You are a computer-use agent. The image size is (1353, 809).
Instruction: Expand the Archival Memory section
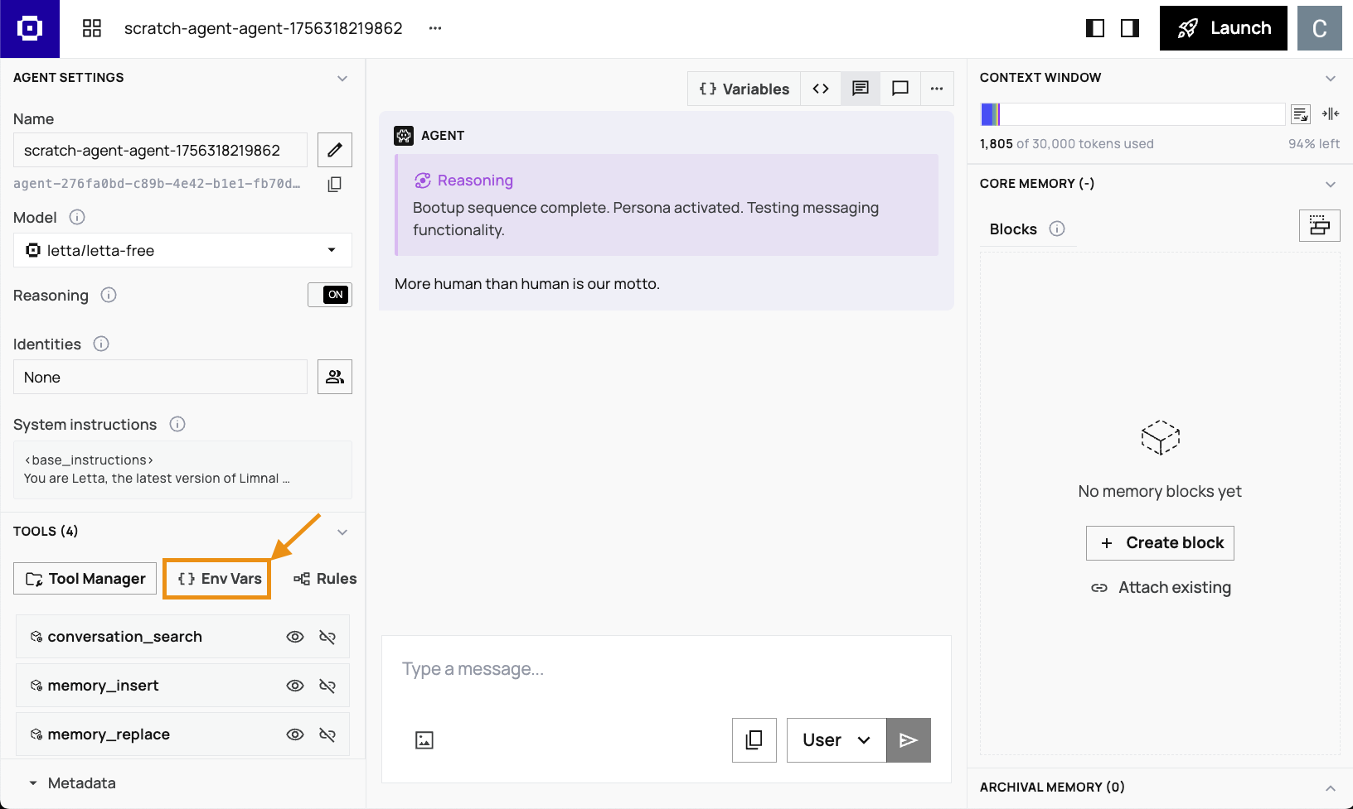[x=1330, y=787]
